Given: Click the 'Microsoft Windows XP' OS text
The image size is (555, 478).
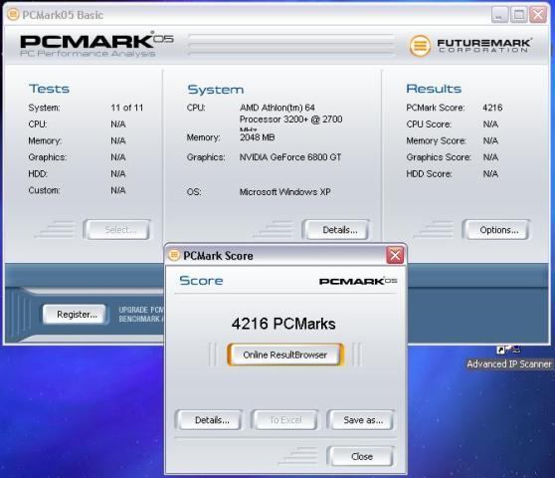Looking at the screenshot, I should tap(284, 191).
